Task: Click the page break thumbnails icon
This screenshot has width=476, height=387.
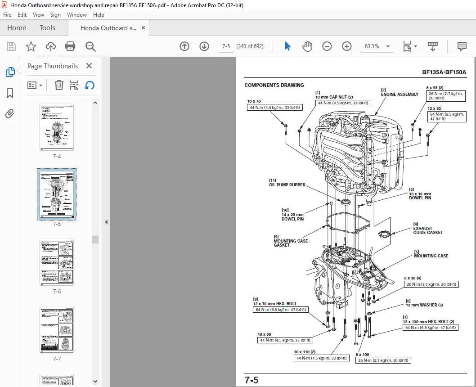Action: point(74,85)
